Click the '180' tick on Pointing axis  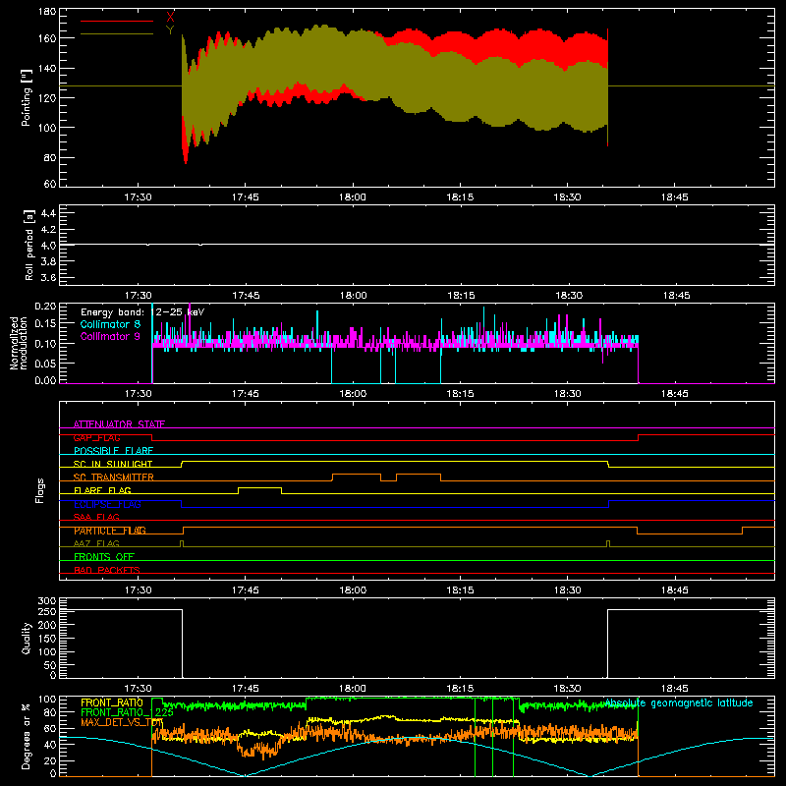(x=47, y=11)
